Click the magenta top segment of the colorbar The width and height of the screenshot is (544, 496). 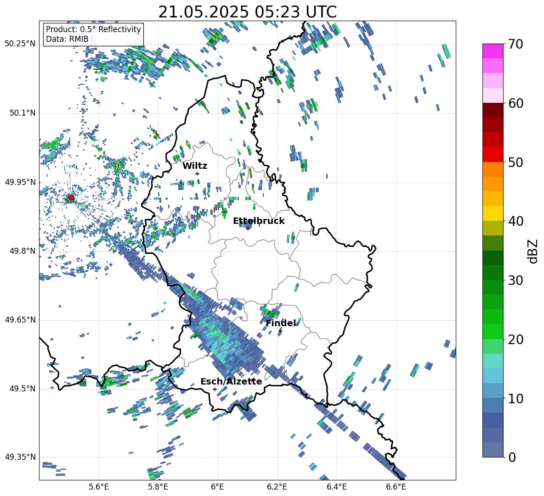(x=493, y=51)
